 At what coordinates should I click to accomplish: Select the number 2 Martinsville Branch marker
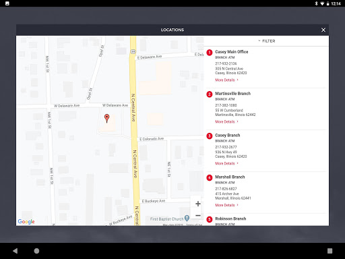click(210, 94)
